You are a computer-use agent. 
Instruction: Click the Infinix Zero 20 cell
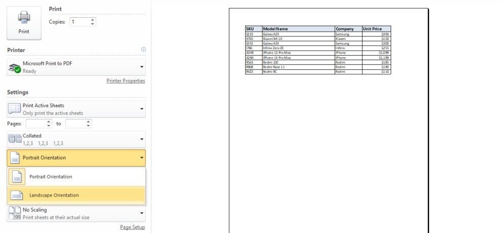coord(298,48)
